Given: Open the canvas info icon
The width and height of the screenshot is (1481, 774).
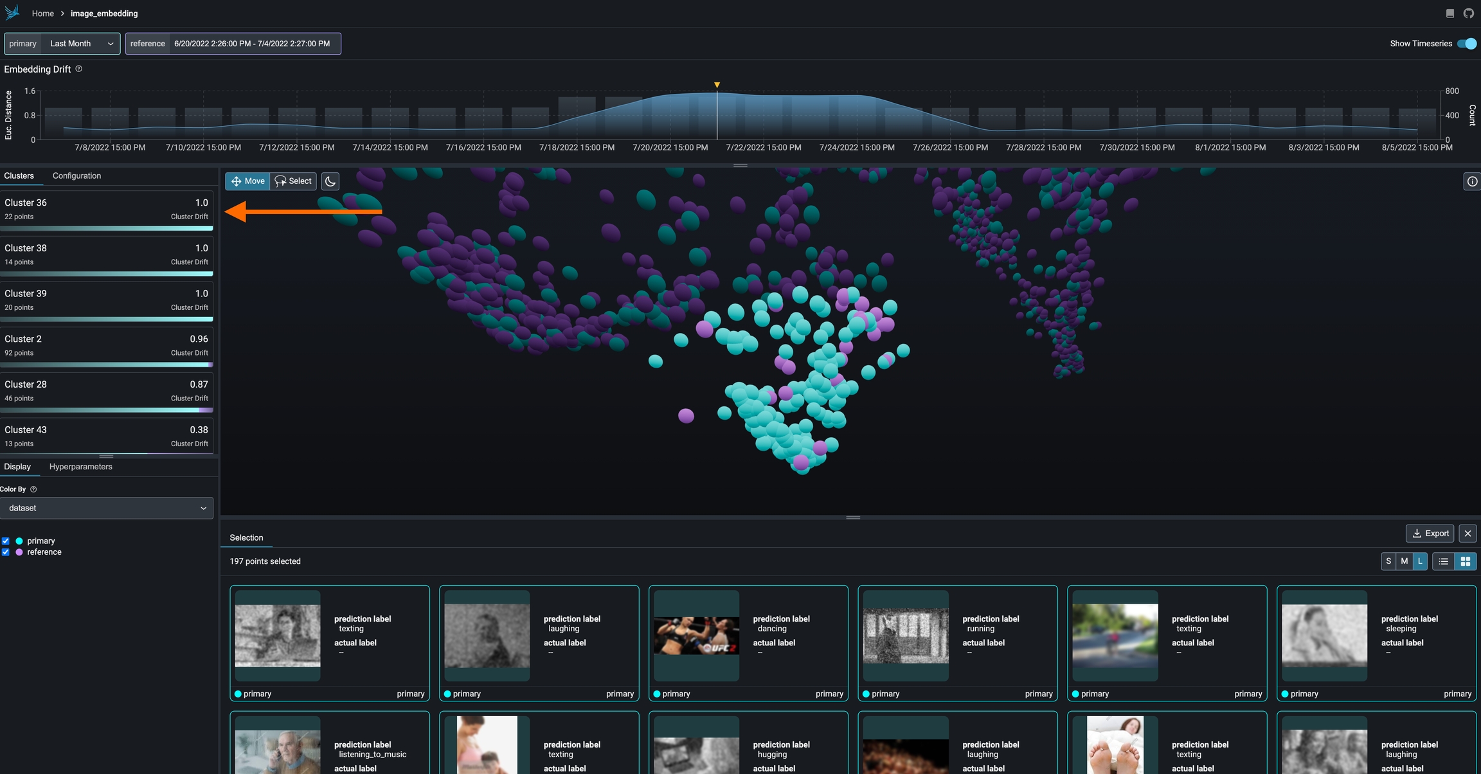Looking at the screenshot, I should (1471, 182).
